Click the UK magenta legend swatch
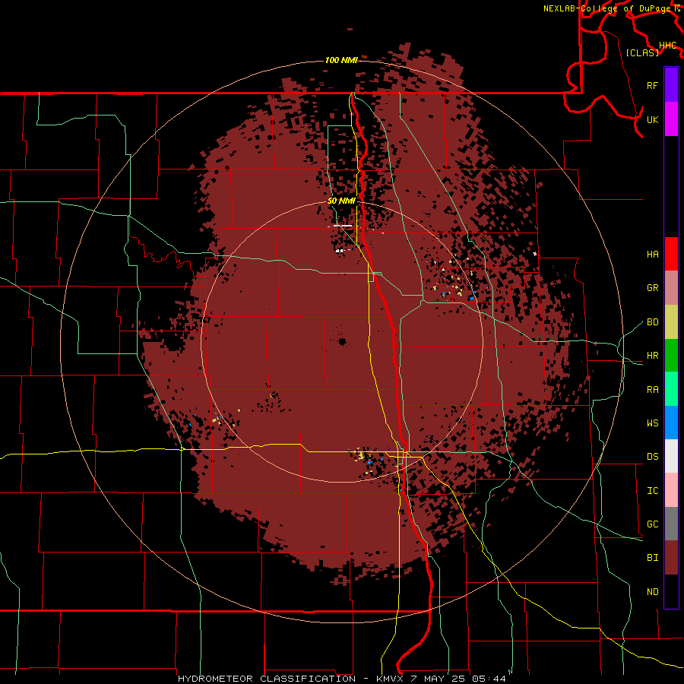 coord(671,119)
